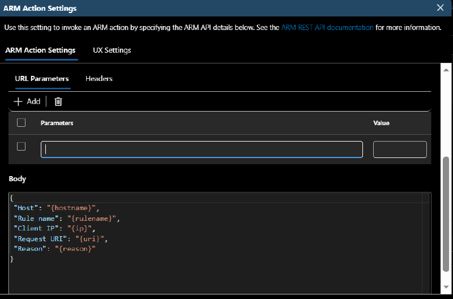Viewport: 453px width, 299px height.
Task: Tick the empty parameter row checkbox
Action: [x=21, y=147]
